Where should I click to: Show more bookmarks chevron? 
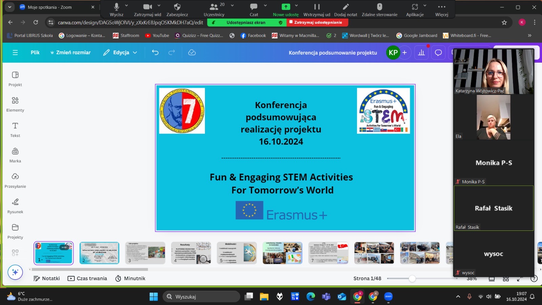(529, 35)
